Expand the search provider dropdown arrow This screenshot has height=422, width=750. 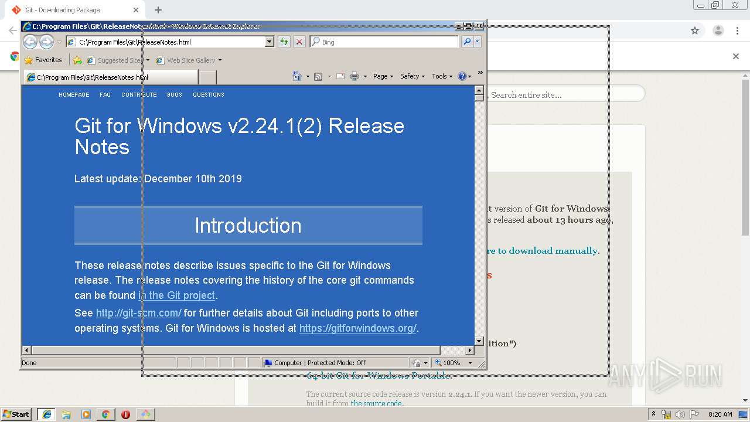(478, 42)
